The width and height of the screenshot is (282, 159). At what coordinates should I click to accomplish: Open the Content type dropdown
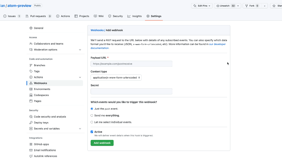tap(116, 78)
